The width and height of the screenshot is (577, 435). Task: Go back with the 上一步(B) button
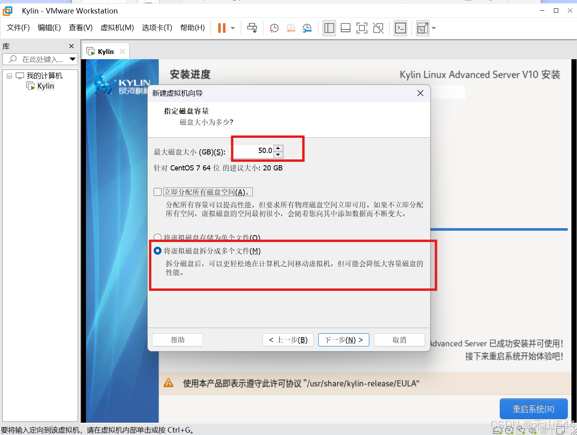288,340
